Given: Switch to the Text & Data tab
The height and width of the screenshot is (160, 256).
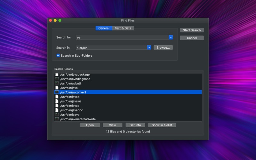Looking at the screenshot, I should coord(123,28).
